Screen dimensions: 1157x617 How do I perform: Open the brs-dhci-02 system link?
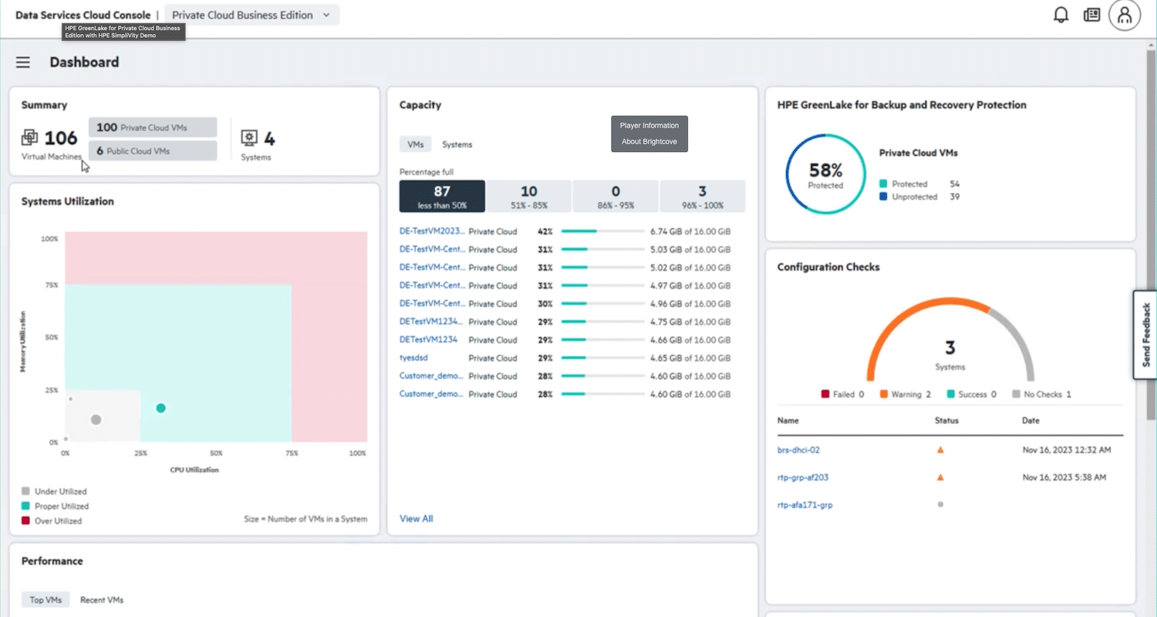coord(798,450)
